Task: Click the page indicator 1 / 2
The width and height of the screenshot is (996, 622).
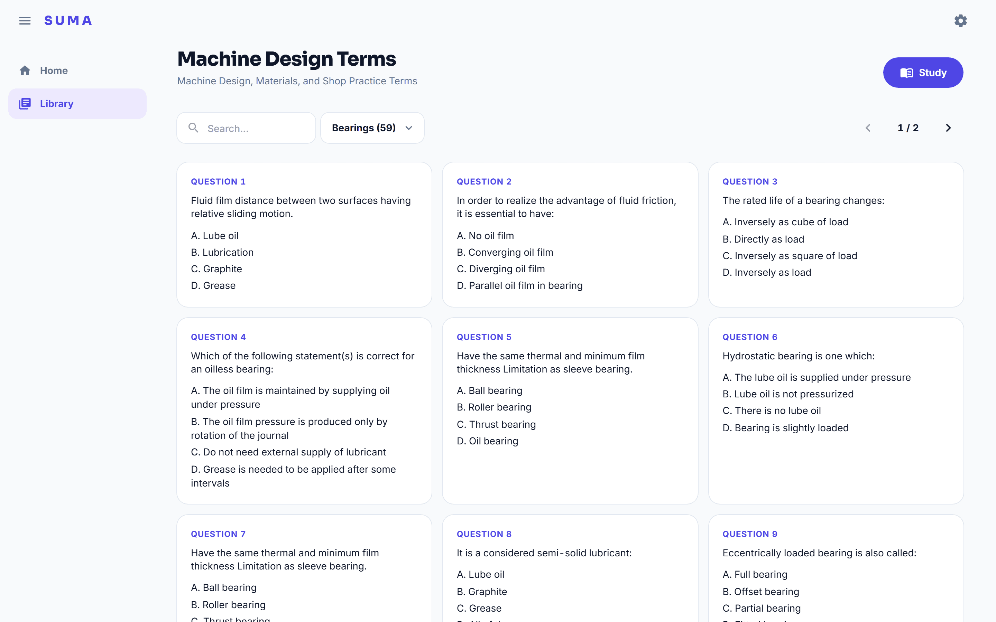Action: (908, 128)
